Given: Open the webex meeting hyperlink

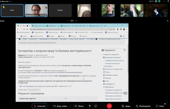Looking at the screenshot, I should coord(55,72).
